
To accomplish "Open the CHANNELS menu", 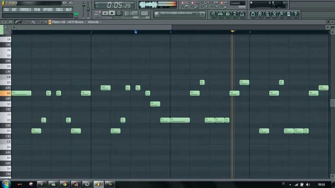I will point(25,10).
